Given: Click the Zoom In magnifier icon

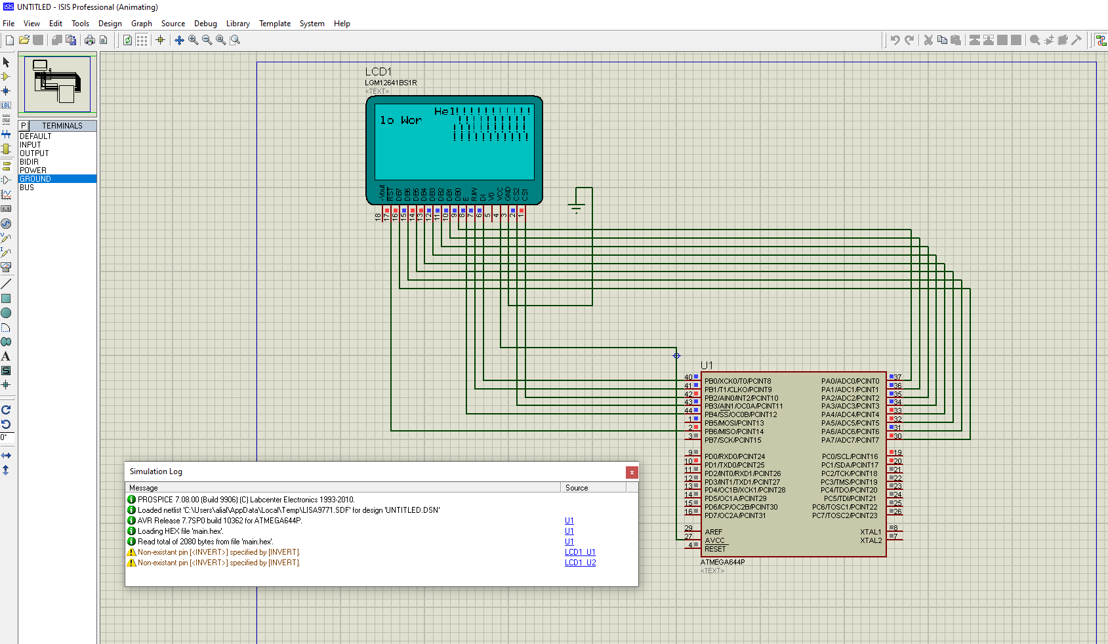Looking at the screenshot, I should point(194,40).
